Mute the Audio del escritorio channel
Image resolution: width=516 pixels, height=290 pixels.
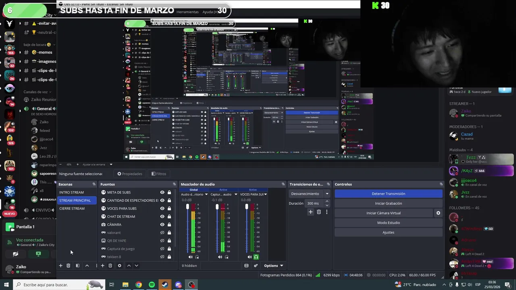190,257
